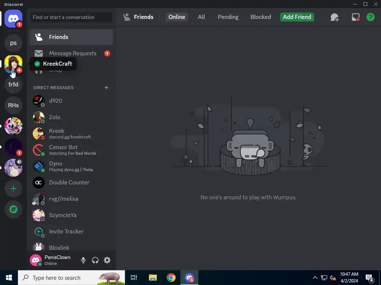381x285 pixels.
Task: Switch to the Blocked tab
Action: click(260, 17)
